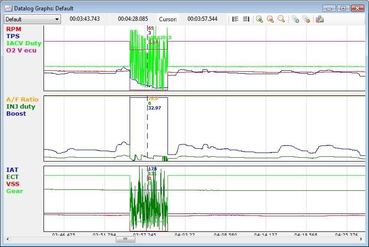Select the A/F Ratio legend label

[22, 99]
